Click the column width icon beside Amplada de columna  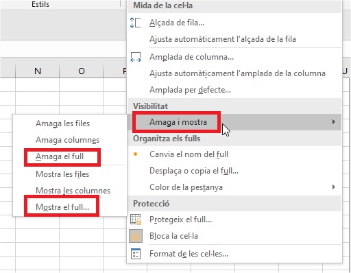pos(136,57)
